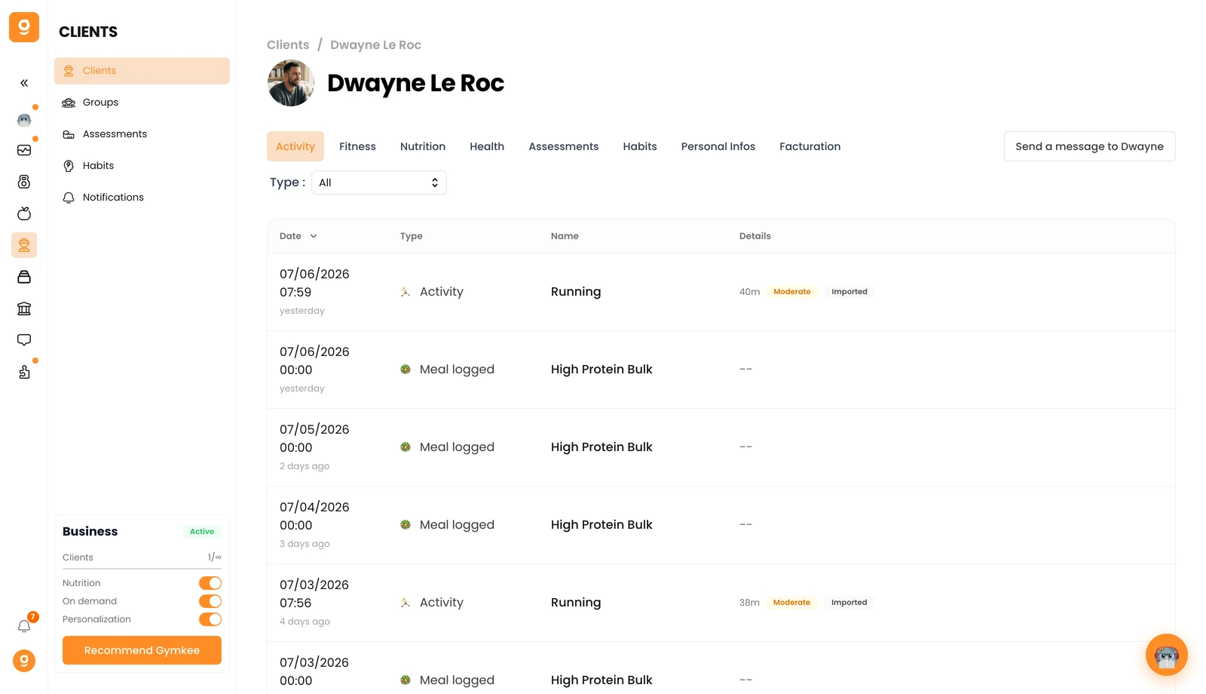Click the Details column header
This screenshot has width=1206, height=694.
(755, 236)
